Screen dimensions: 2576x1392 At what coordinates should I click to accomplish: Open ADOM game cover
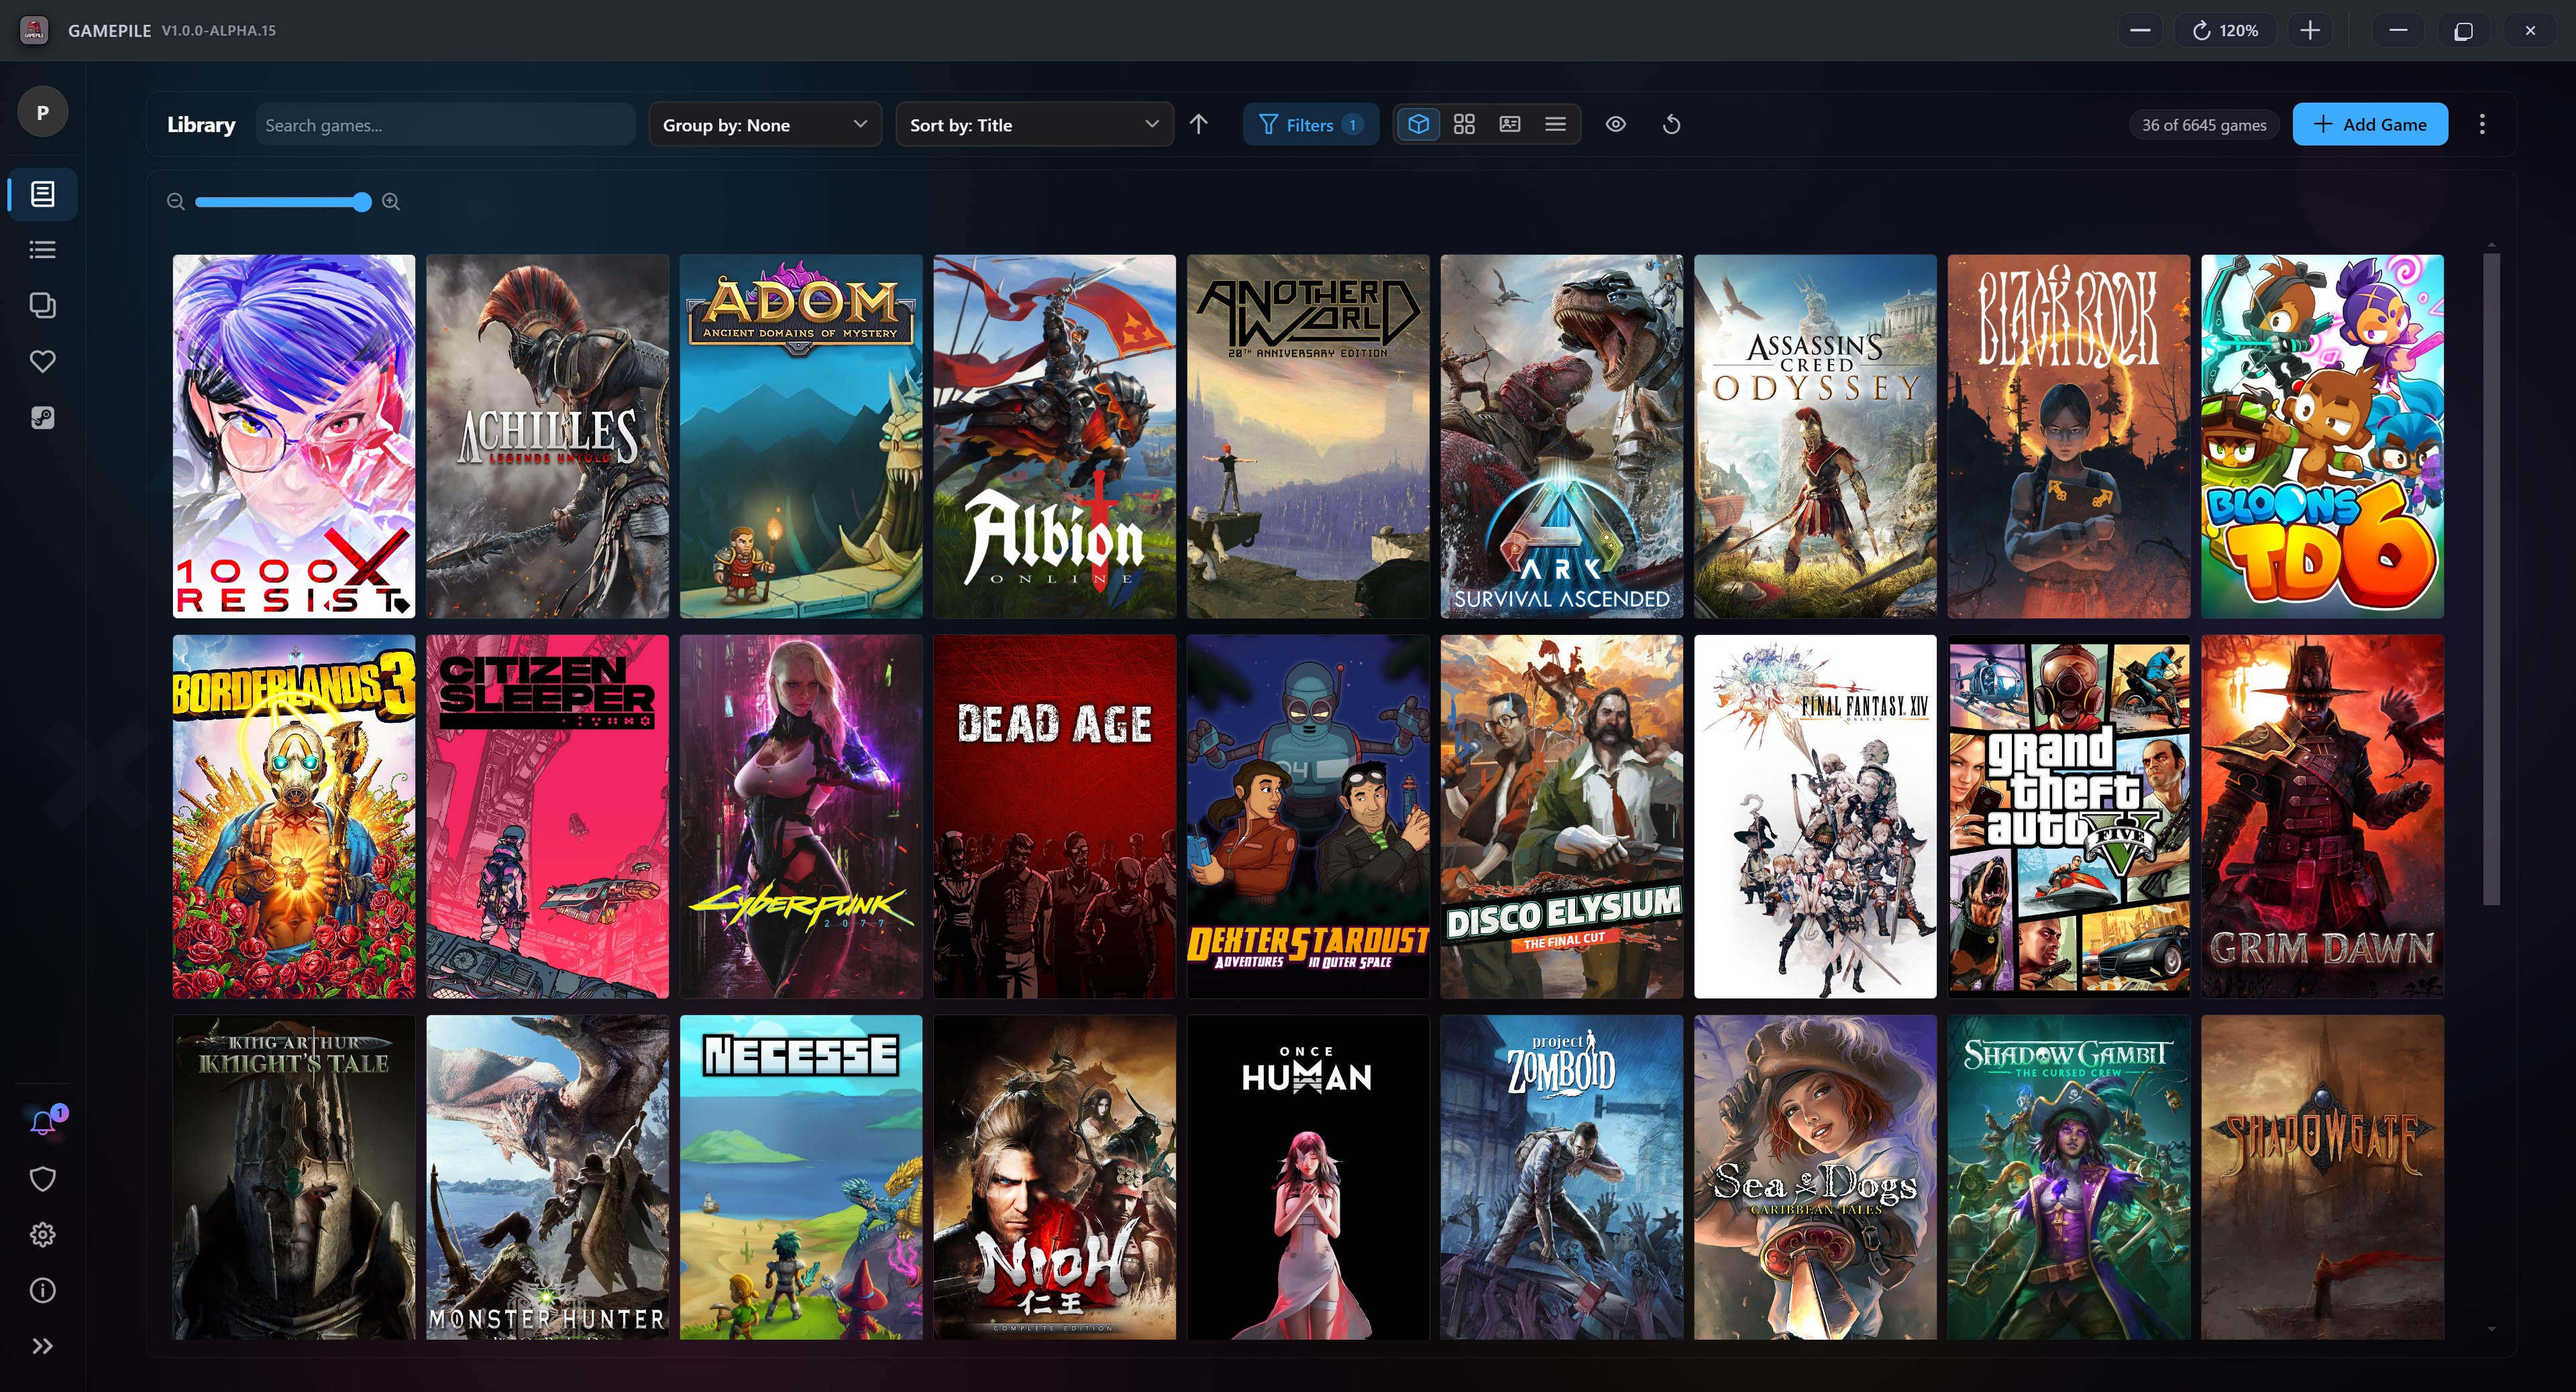click(801, 436)
